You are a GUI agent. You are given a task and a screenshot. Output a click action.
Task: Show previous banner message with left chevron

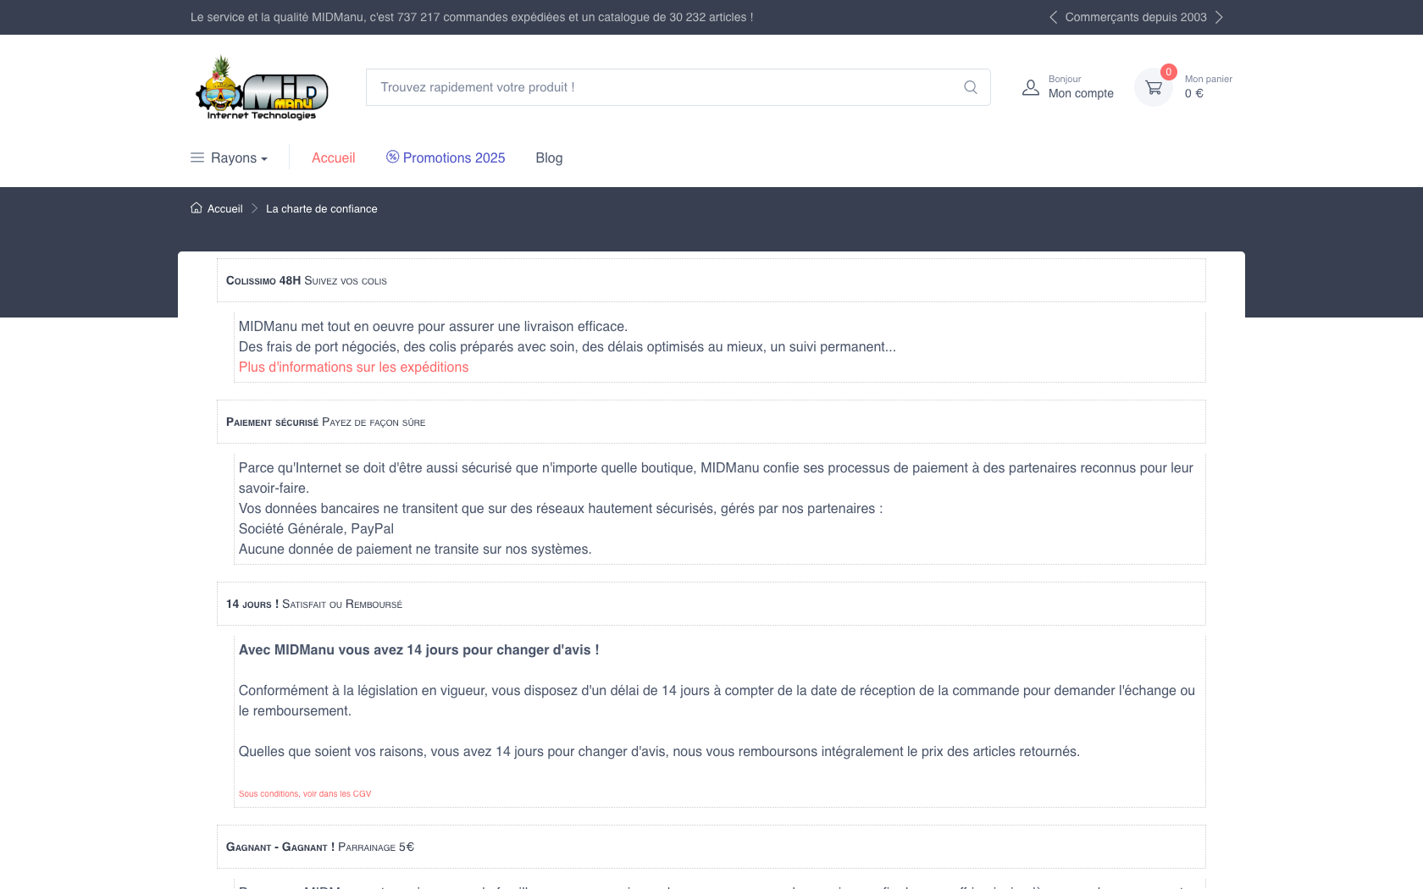[x=1053, y=17]
